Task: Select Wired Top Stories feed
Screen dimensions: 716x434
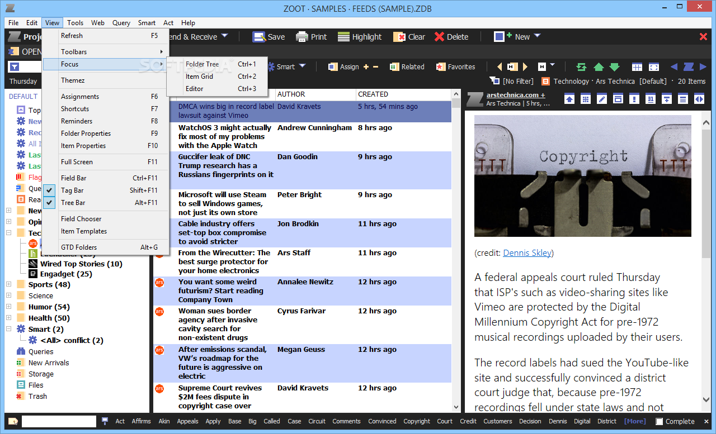Action: (81, 264)
